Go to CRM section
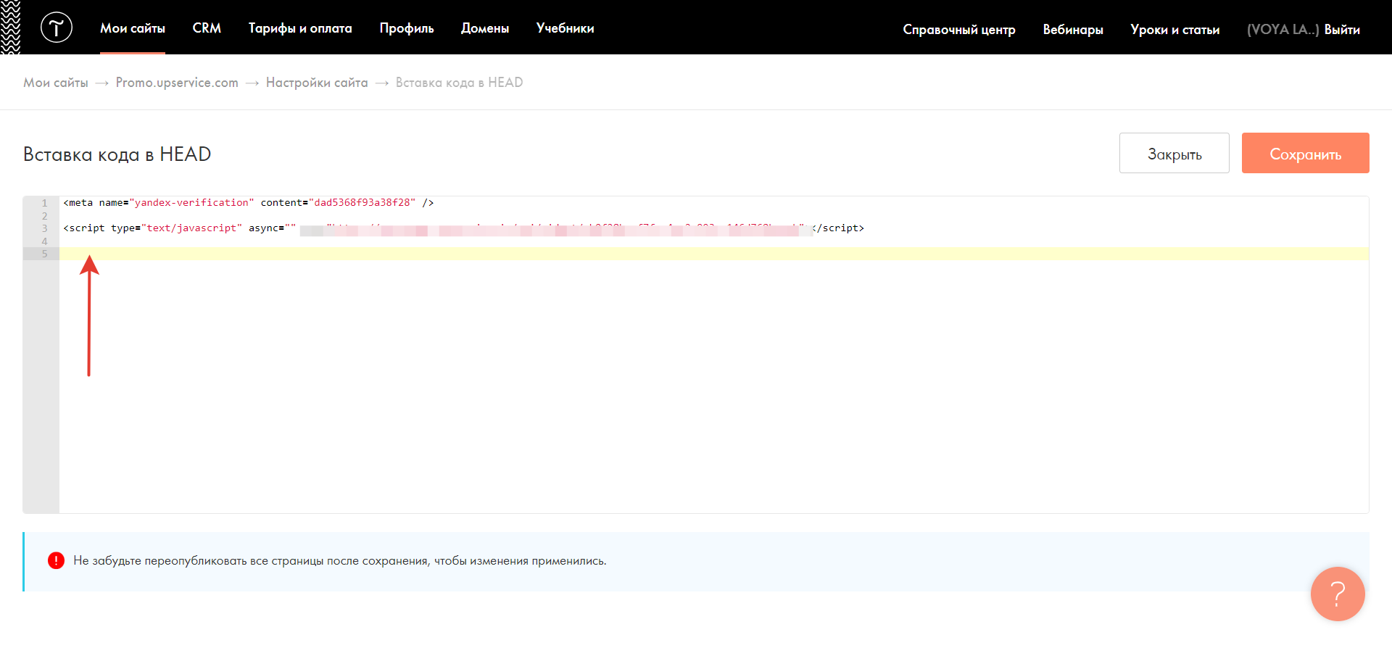This screenshot has height=648, width=1392. [207, 28]
